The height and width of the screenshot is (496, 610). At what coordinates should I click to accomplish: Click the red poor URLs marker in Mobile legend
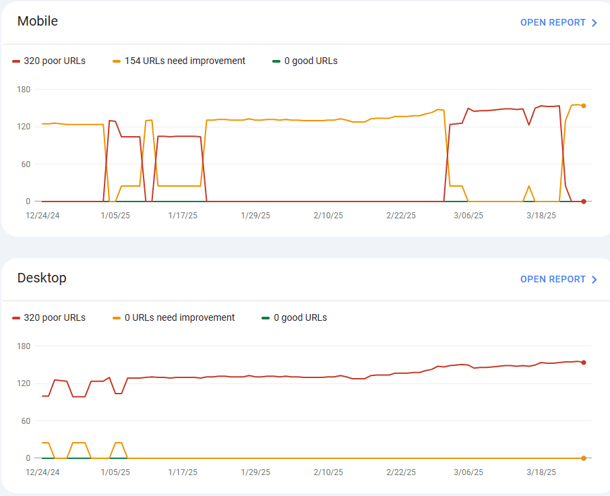(16, 61)
